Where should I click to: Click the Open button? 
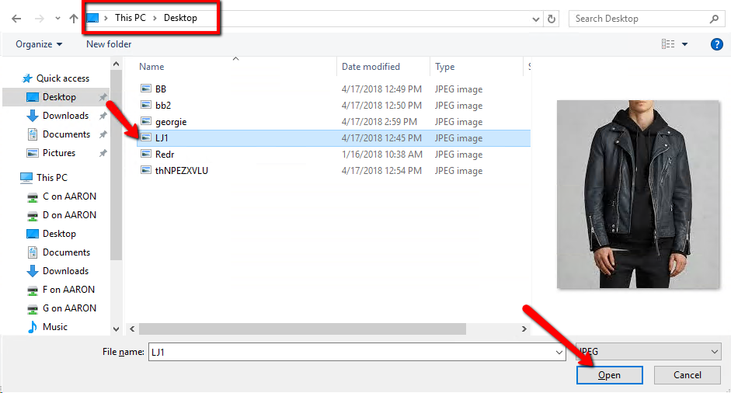pyautogui.click(x=609, y=375)
